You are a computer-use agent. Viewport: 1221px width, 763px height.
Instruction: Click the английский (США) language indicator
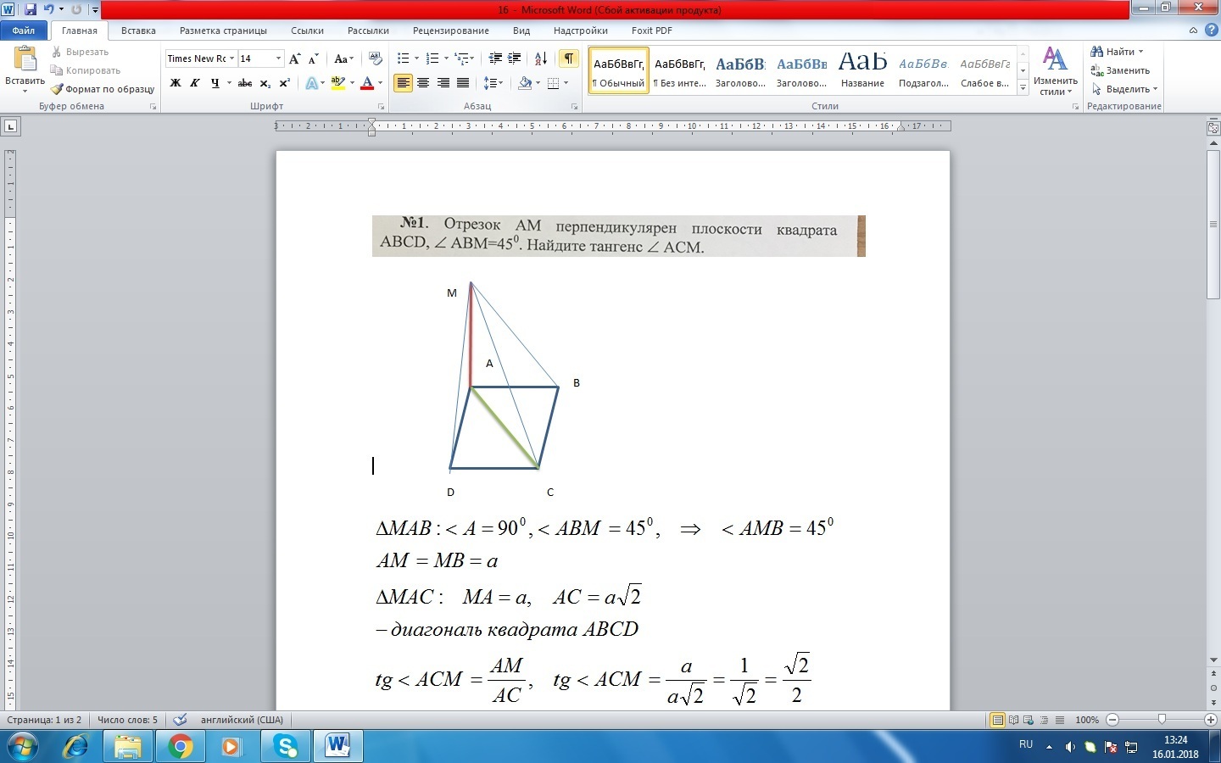[x=242, y=720]
